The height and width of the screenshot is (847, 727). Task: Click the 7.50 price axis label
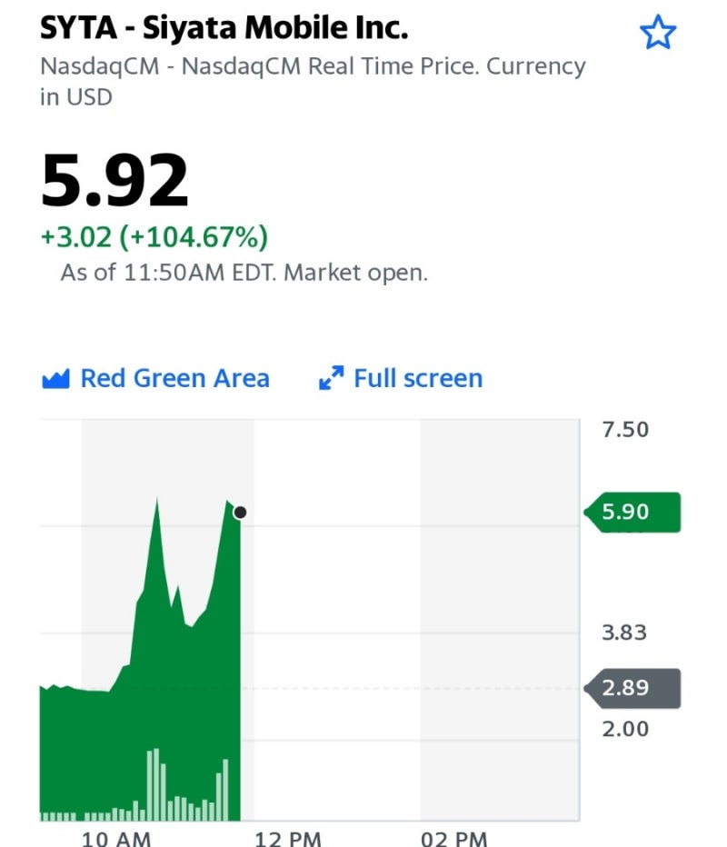[625, 429]
